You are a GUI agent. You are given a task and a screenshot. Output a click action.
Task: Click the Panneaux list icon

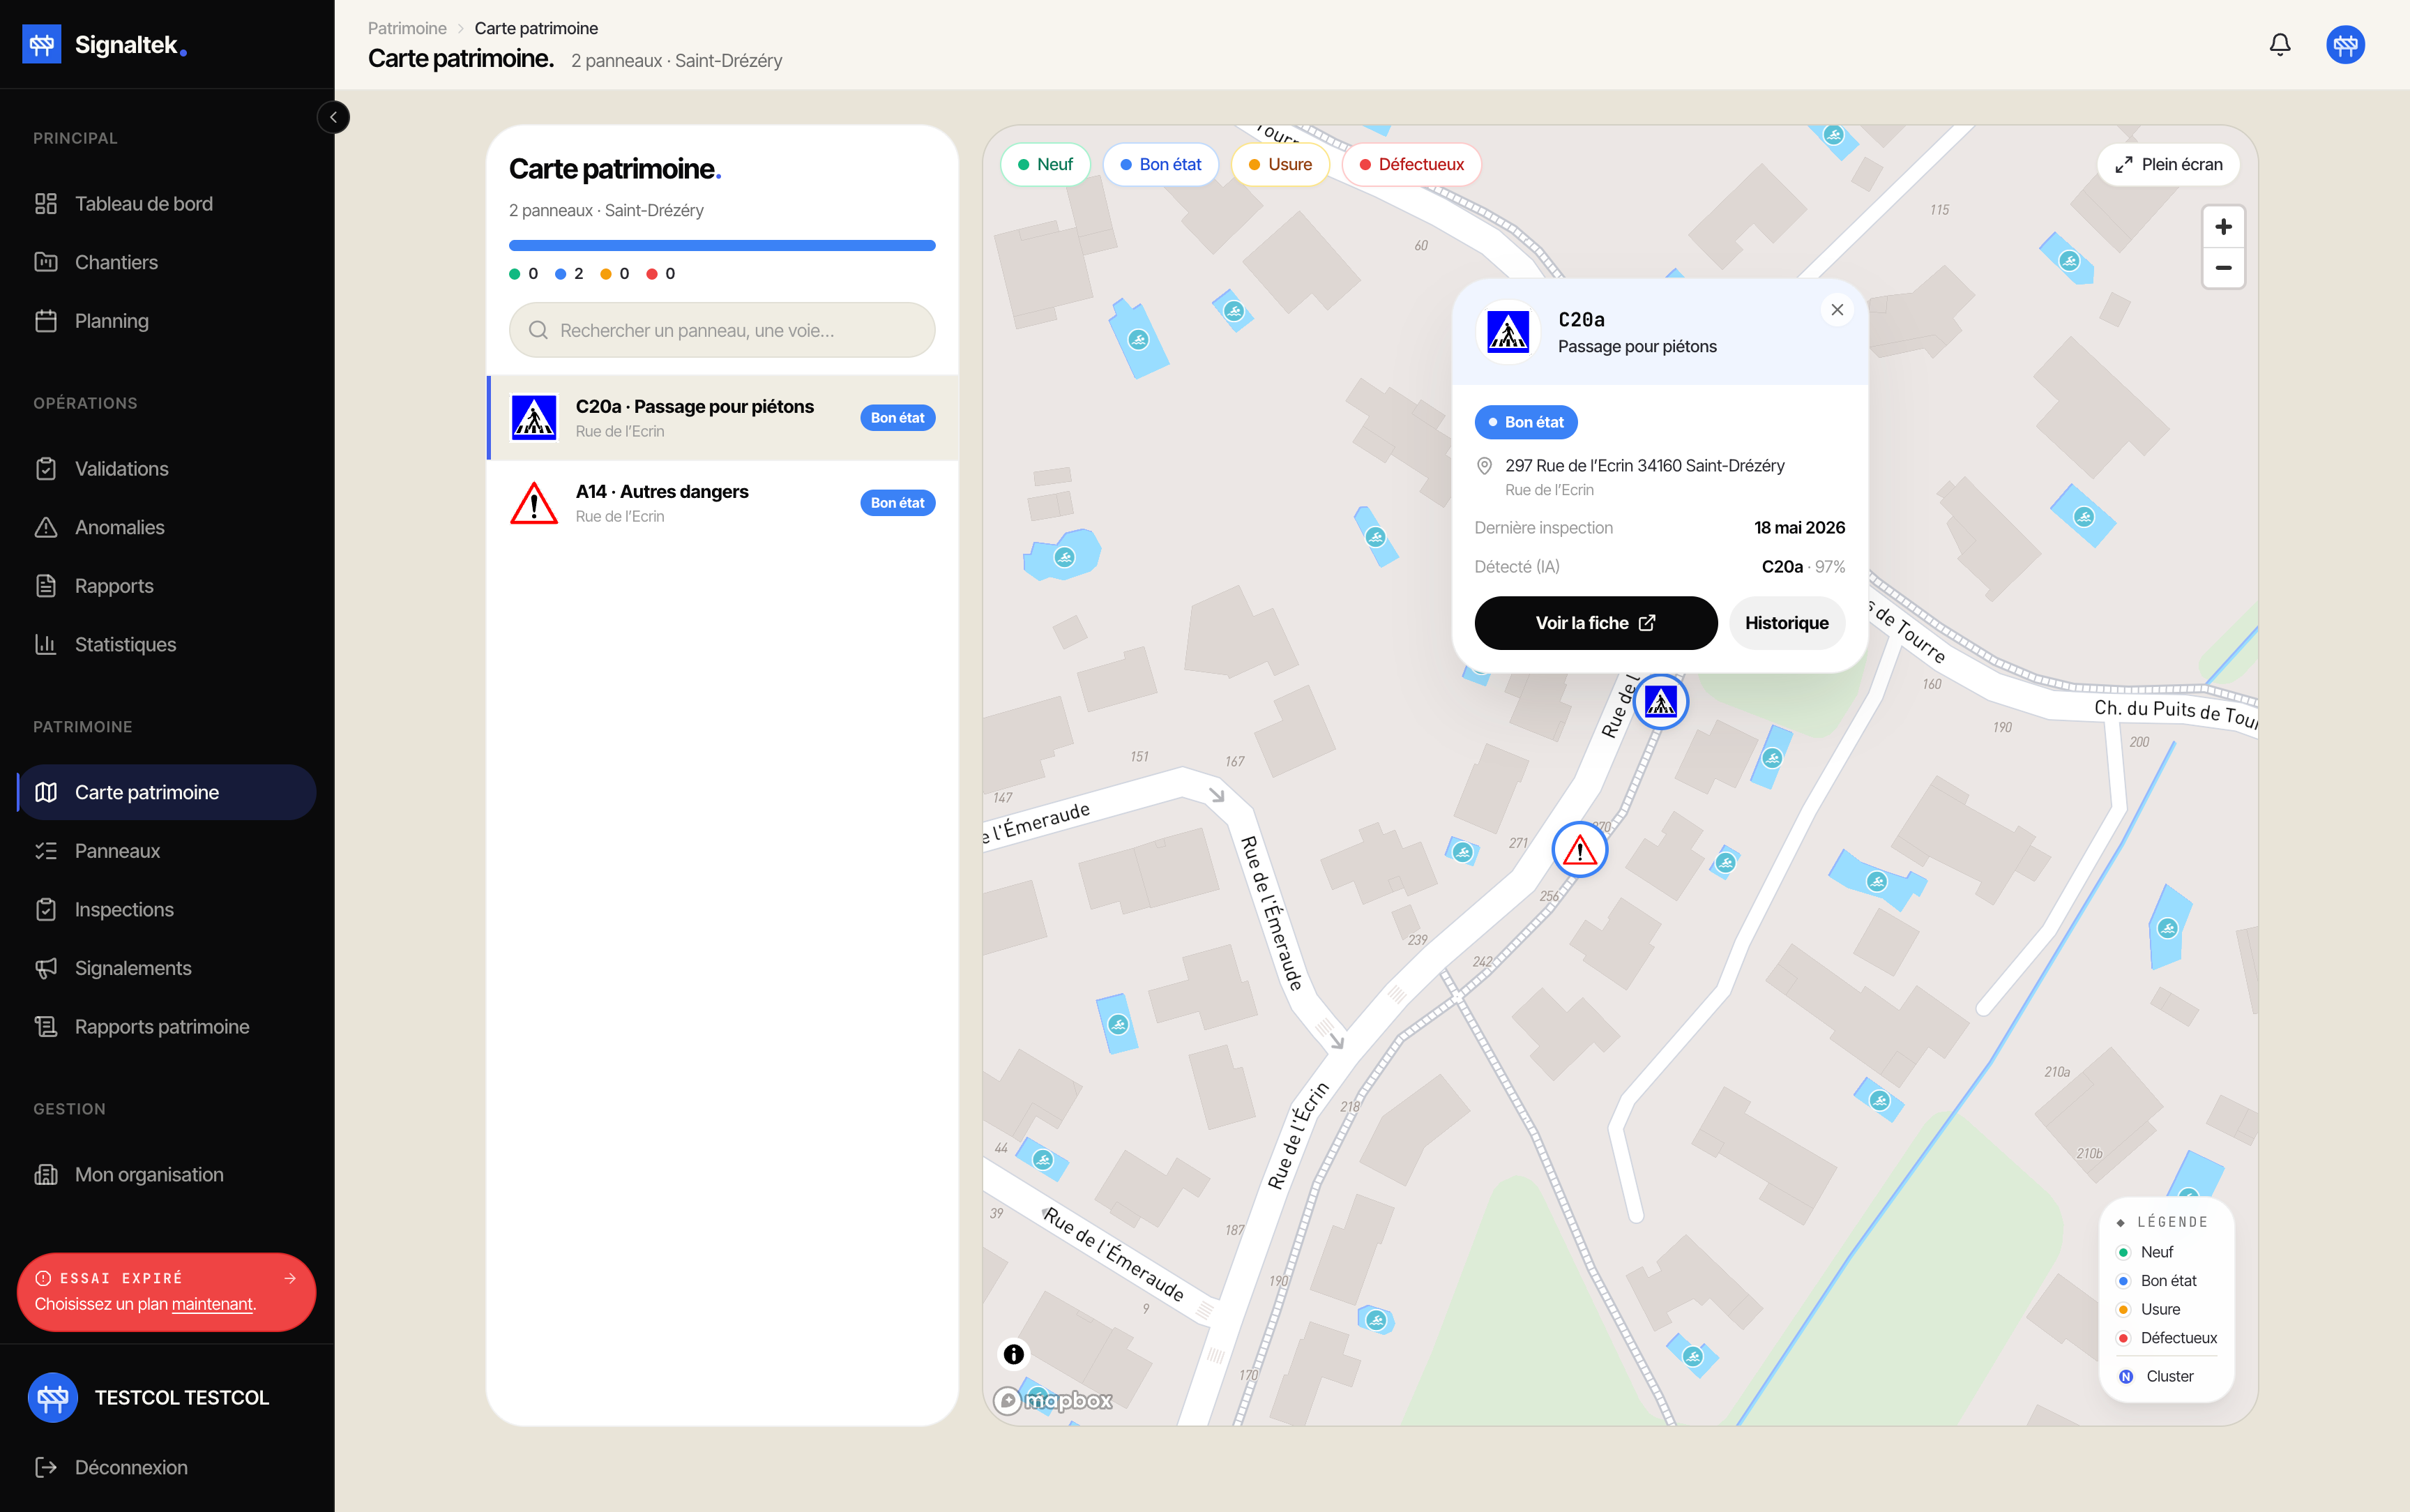pos(46,851)
